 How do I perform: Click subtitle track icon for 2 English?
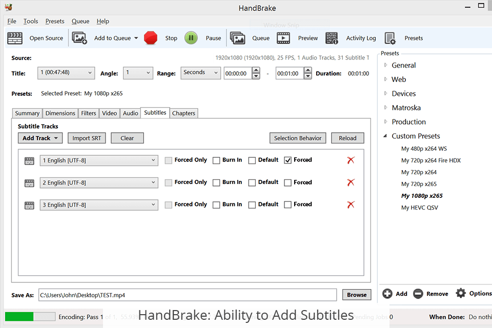pyautogui.click(x=29, y=183)
